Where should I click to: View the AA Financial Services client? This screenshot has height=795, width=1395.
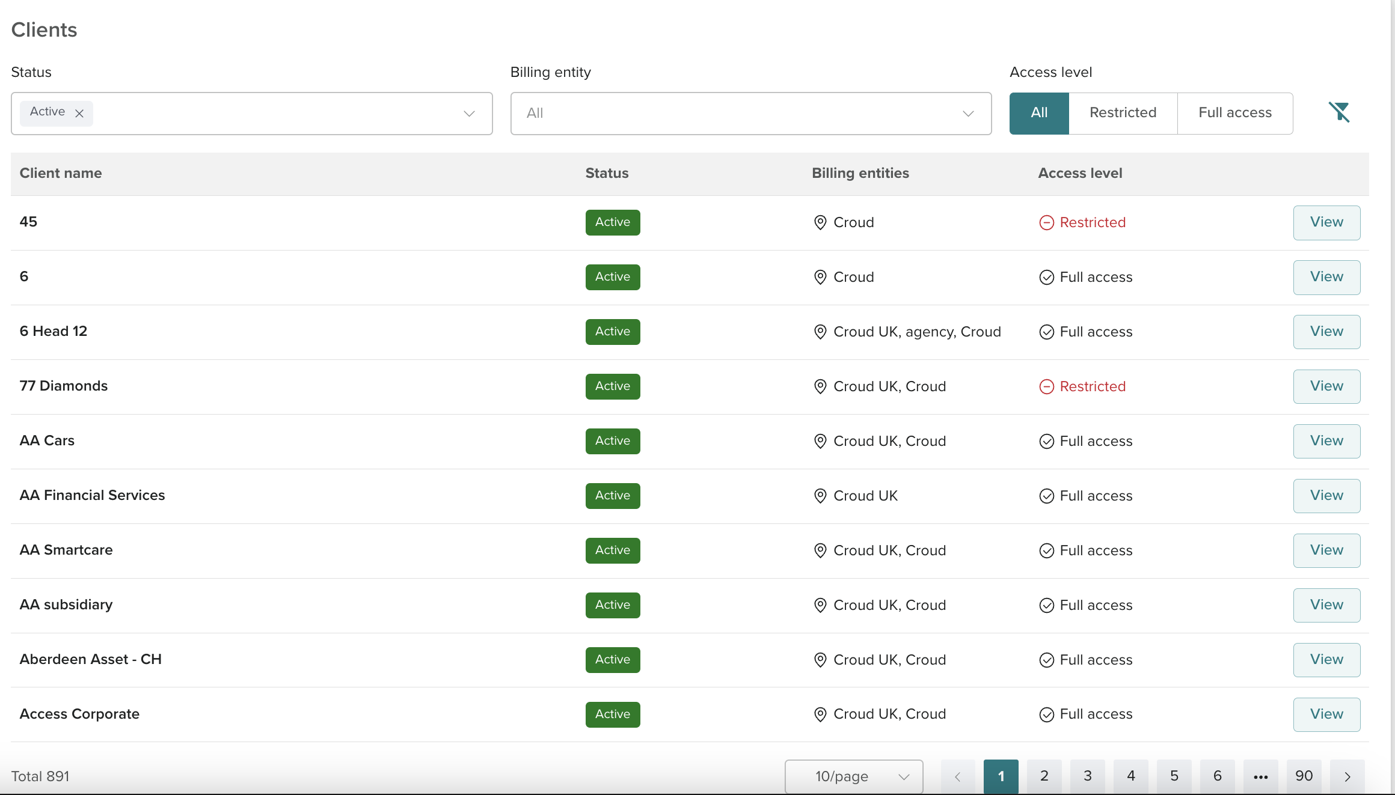pyautogui.click(x=1326, y=496)
